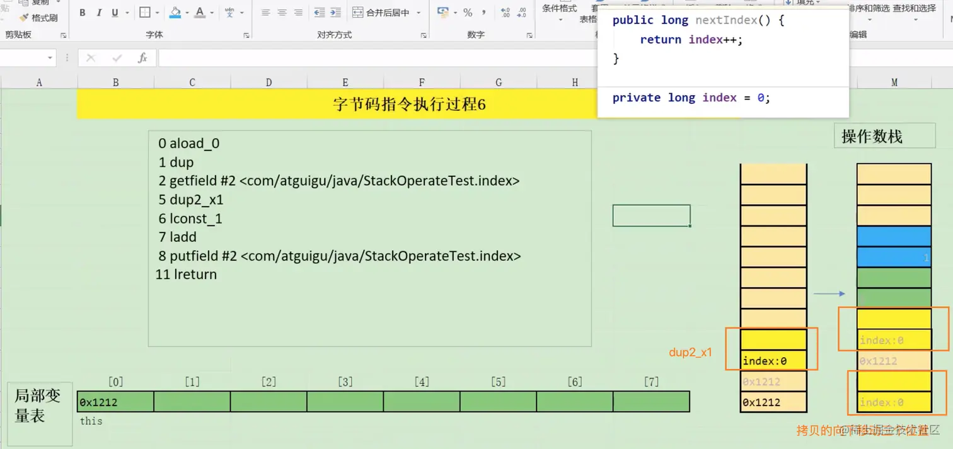The width and height of the screenshot is (953, 449).
Task: Click the phonetic guide (wén) icon
Action: [229, 13]
